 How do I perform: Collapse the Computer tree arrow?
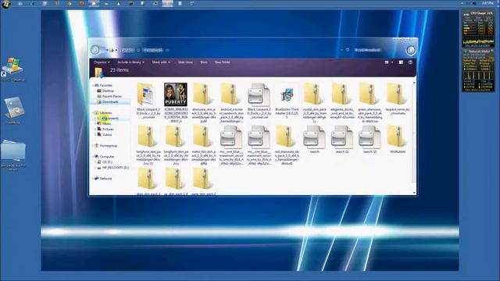click(93, 157)
